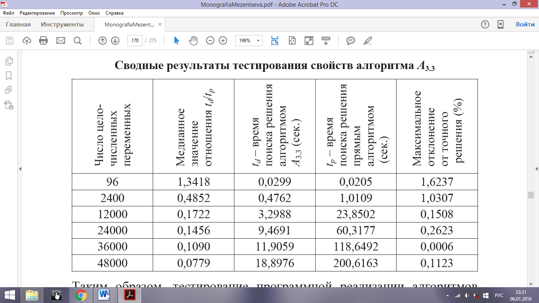539x303 pixels.
Task: Open the Редактирование menu
Action: 37,13
